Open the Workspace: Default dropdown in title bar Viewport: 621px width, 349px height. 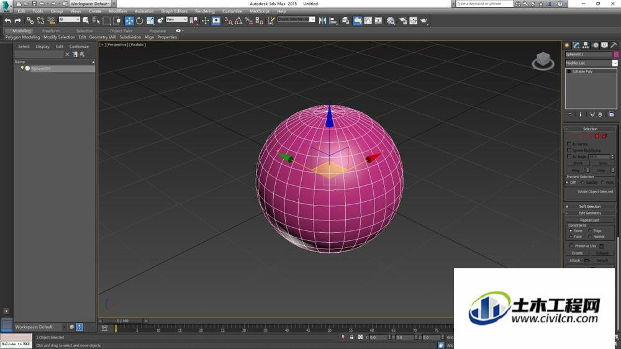tap(90, 4)
